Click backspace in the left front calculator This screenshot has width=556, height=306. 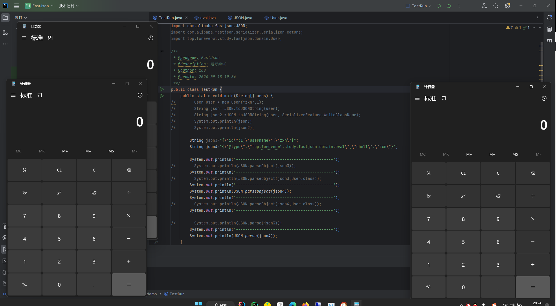click(129, 170)
